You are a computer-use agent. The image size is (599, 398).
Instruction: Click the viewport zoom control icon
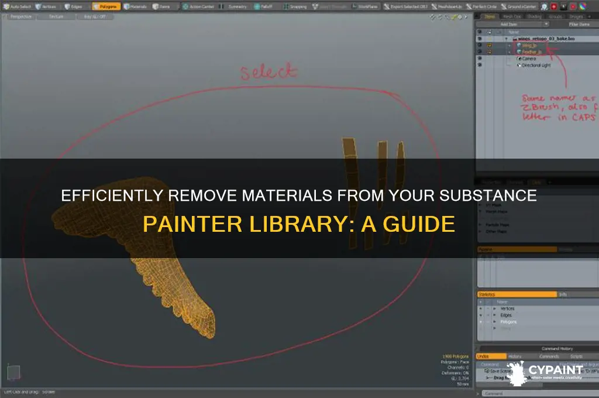click(x=446, y=17)
